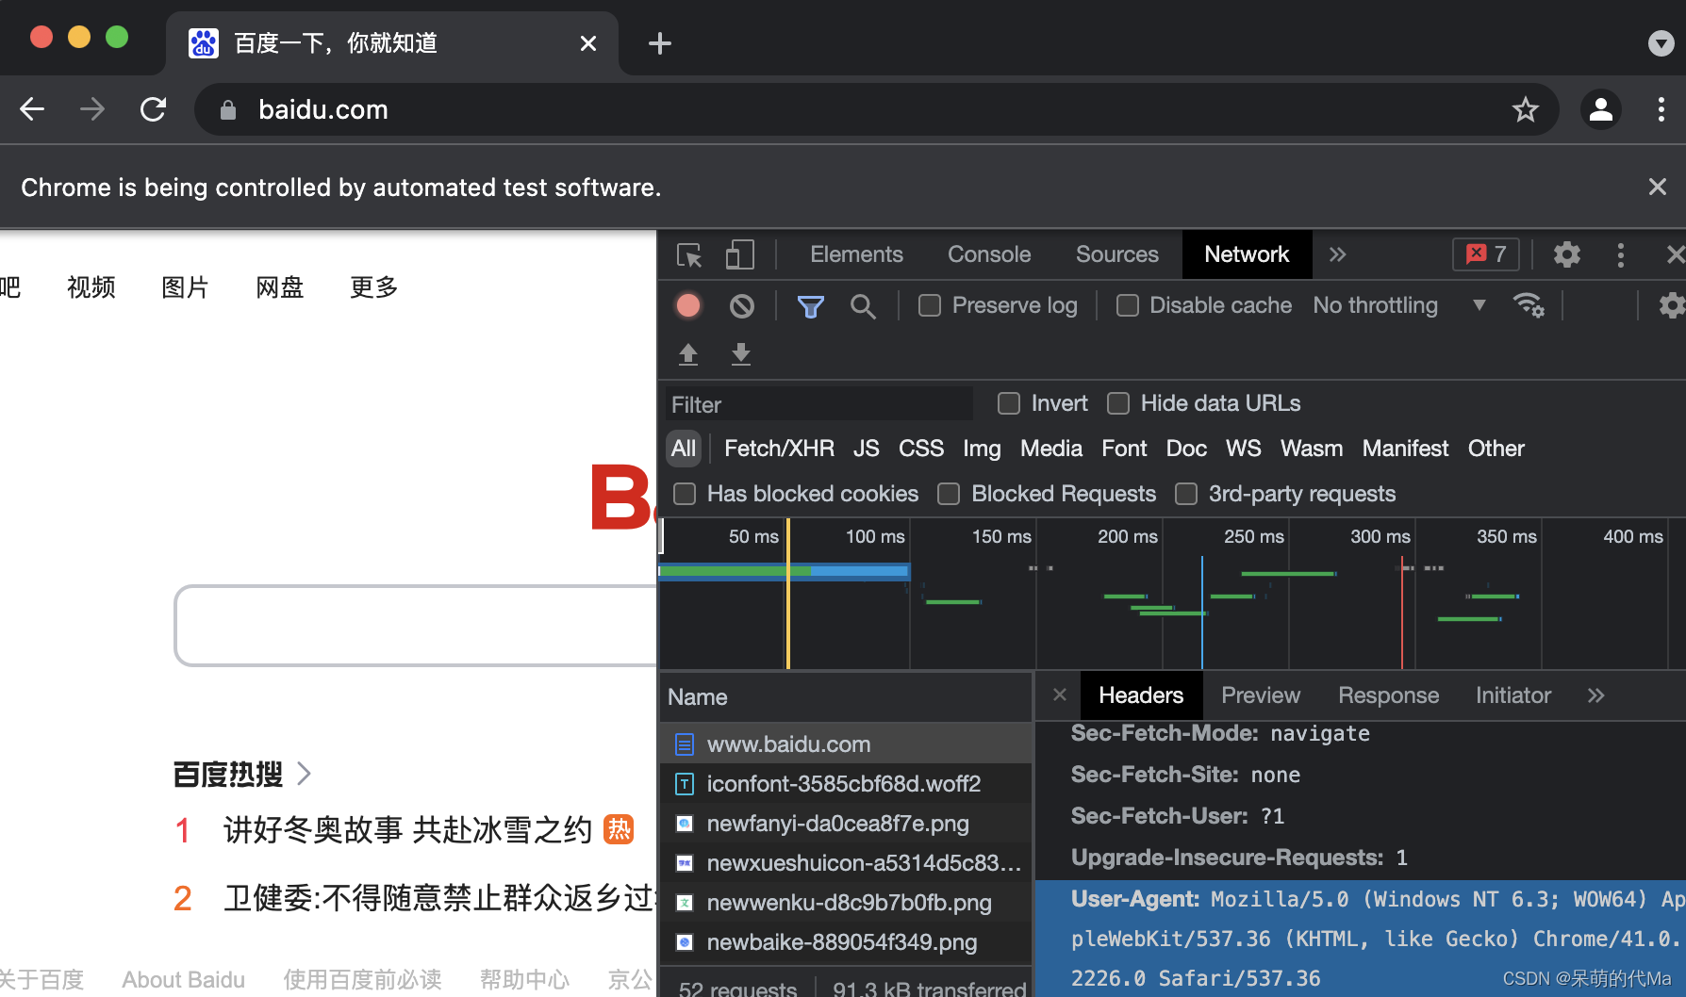Toggle the device toolbar icon
1686x997 pixels.
pos(740,255)
